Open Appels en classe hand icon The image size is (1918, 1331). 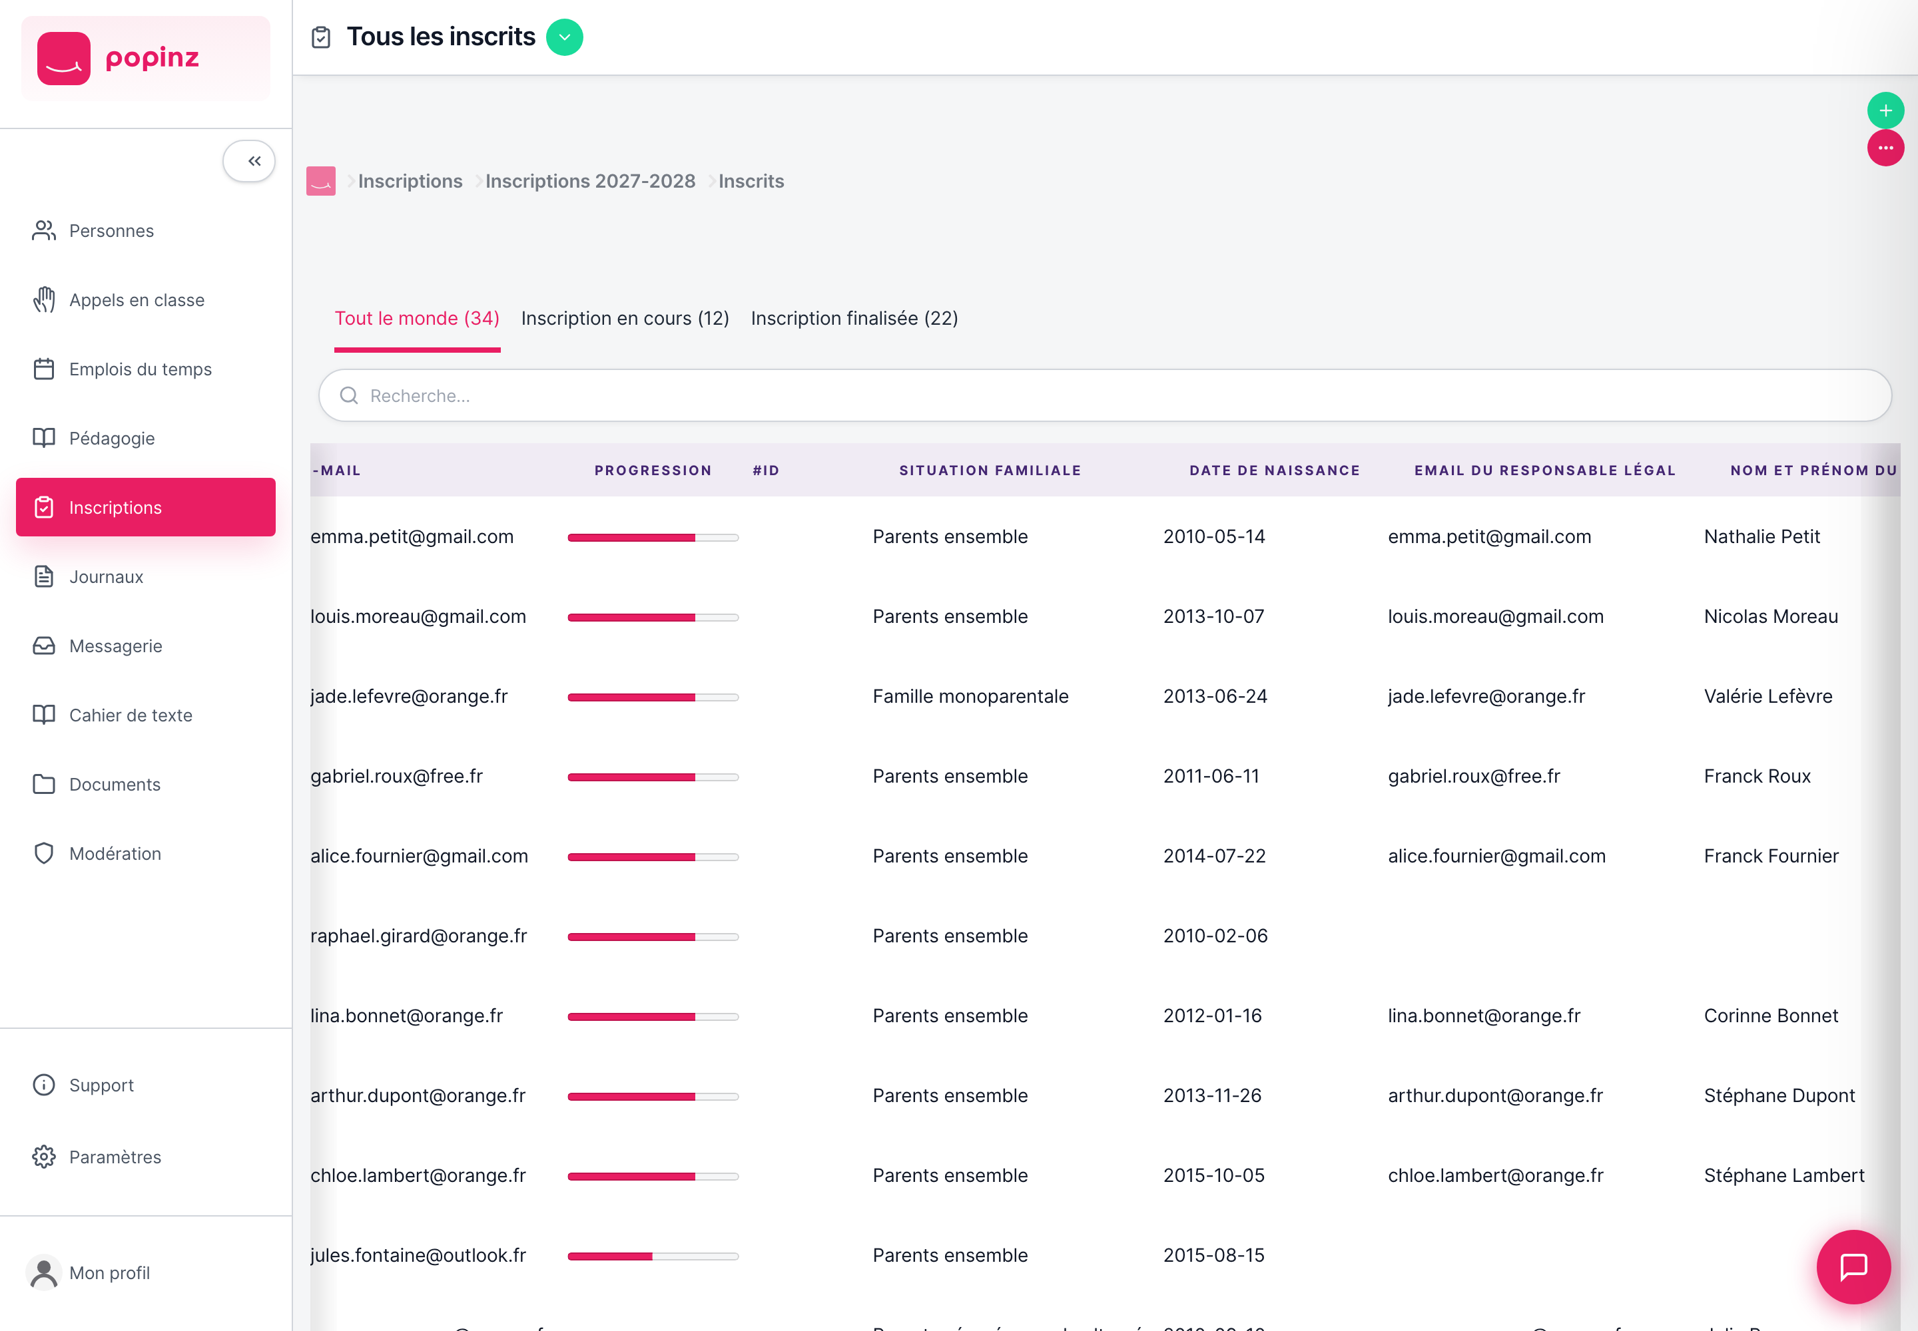(43, 300)
